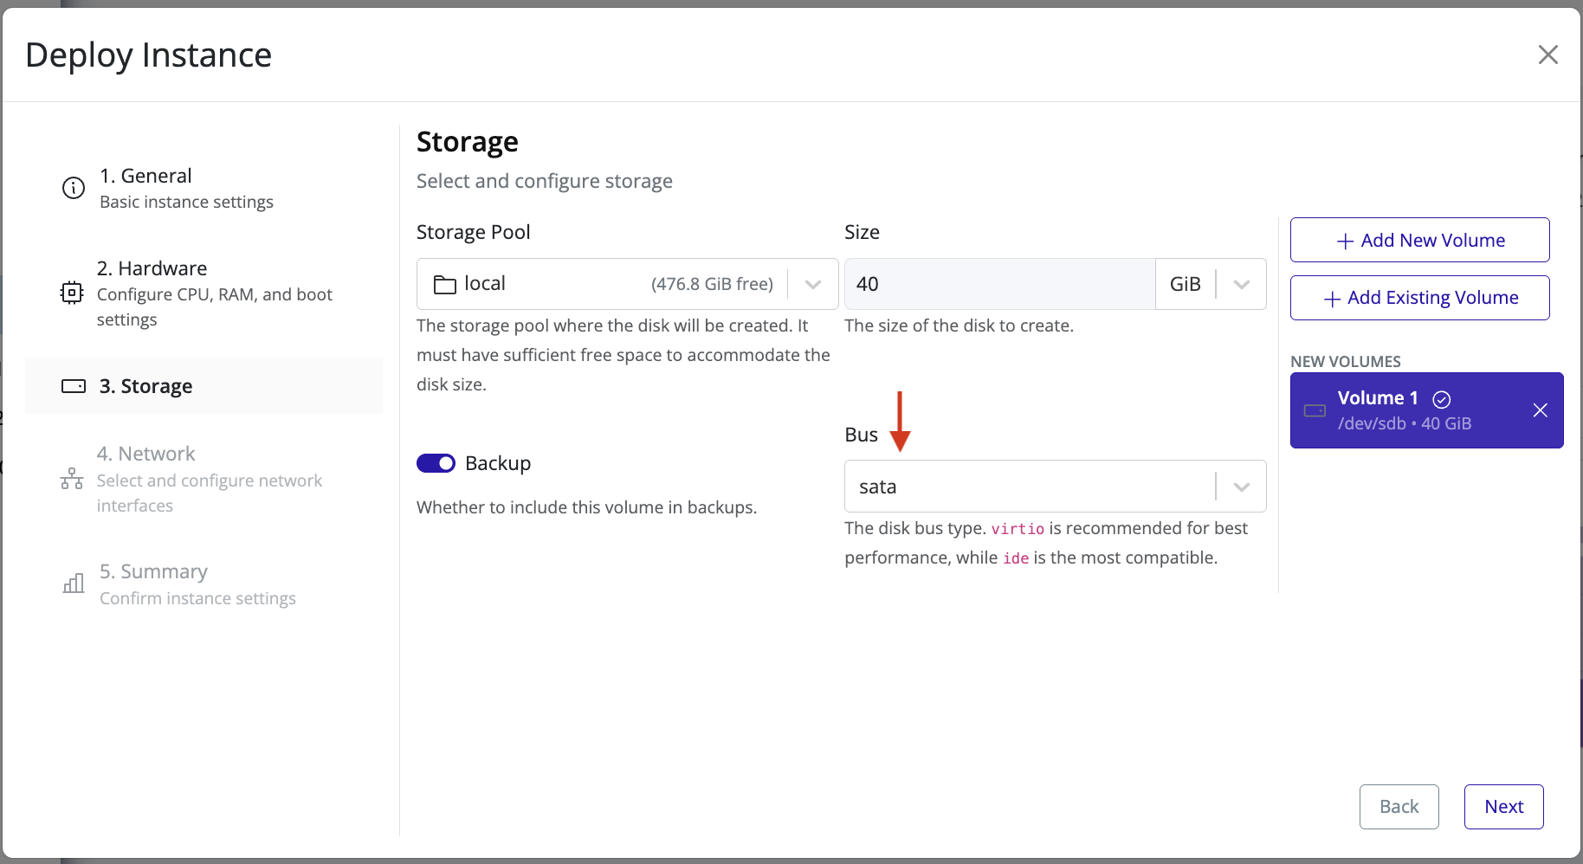Click the Add New Volume button
This screenshot has height=864, width=1583.
pos(1419,240)
